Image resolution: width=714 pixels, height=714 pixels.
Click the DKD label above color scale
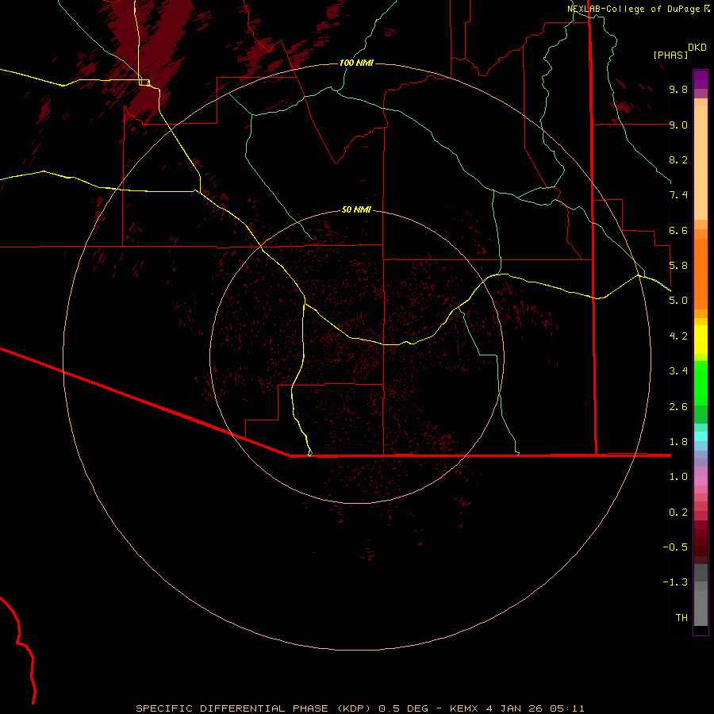[x=697, y=47]
